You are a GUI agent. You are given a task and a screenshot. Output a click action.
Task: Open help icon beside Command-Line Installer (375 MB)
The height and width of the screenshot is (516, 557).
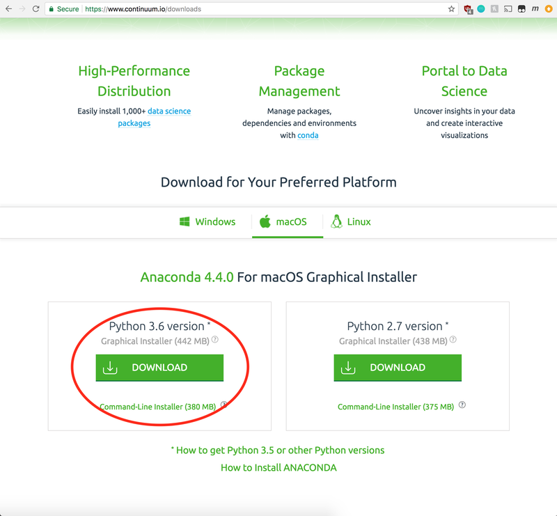462,405
